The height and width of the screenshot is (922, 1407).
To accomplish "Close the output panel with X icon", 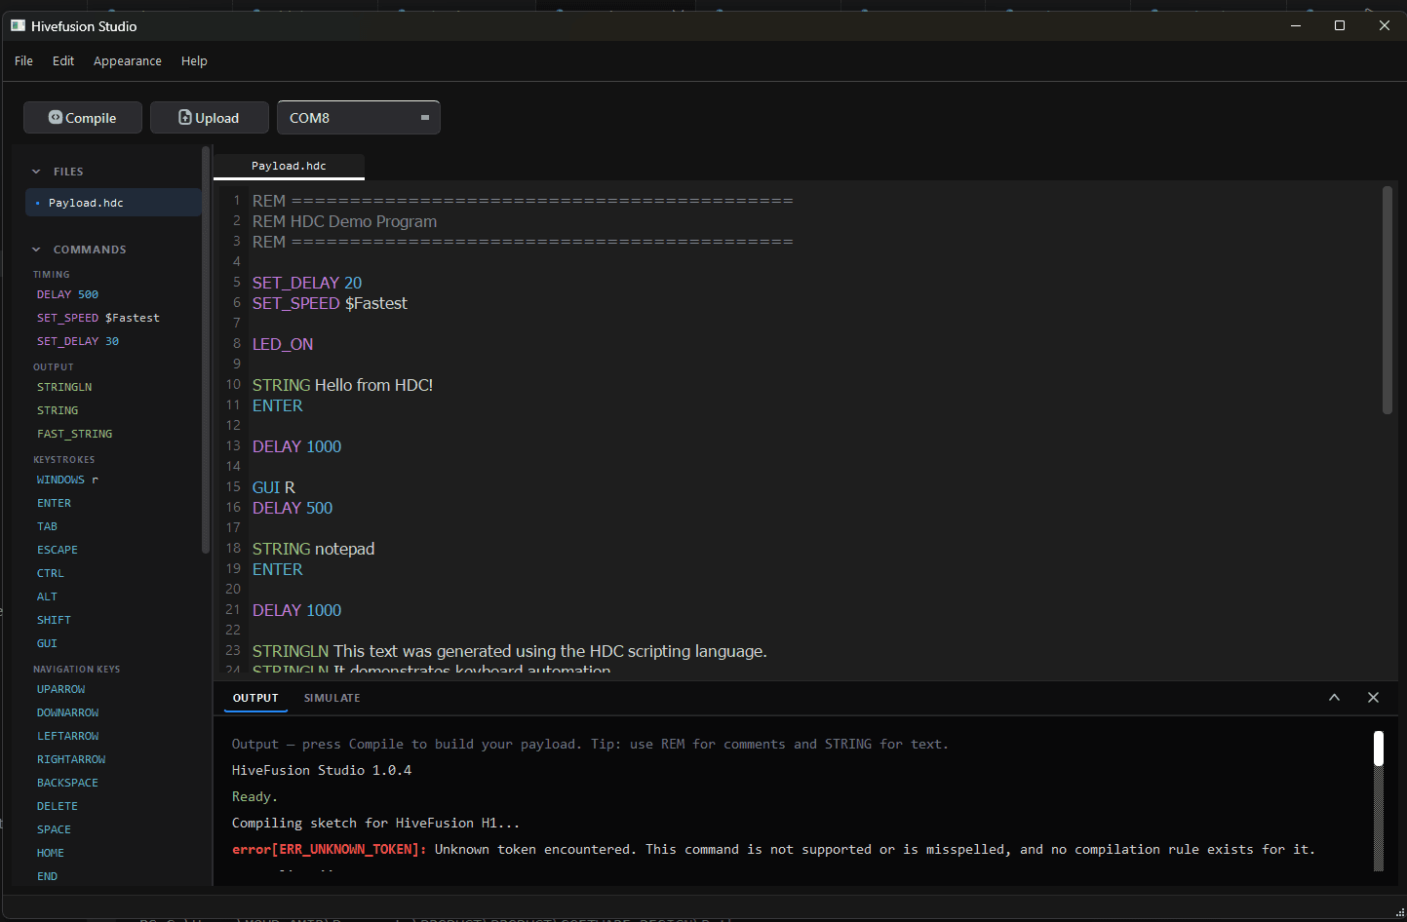I will click(1373, 698).
